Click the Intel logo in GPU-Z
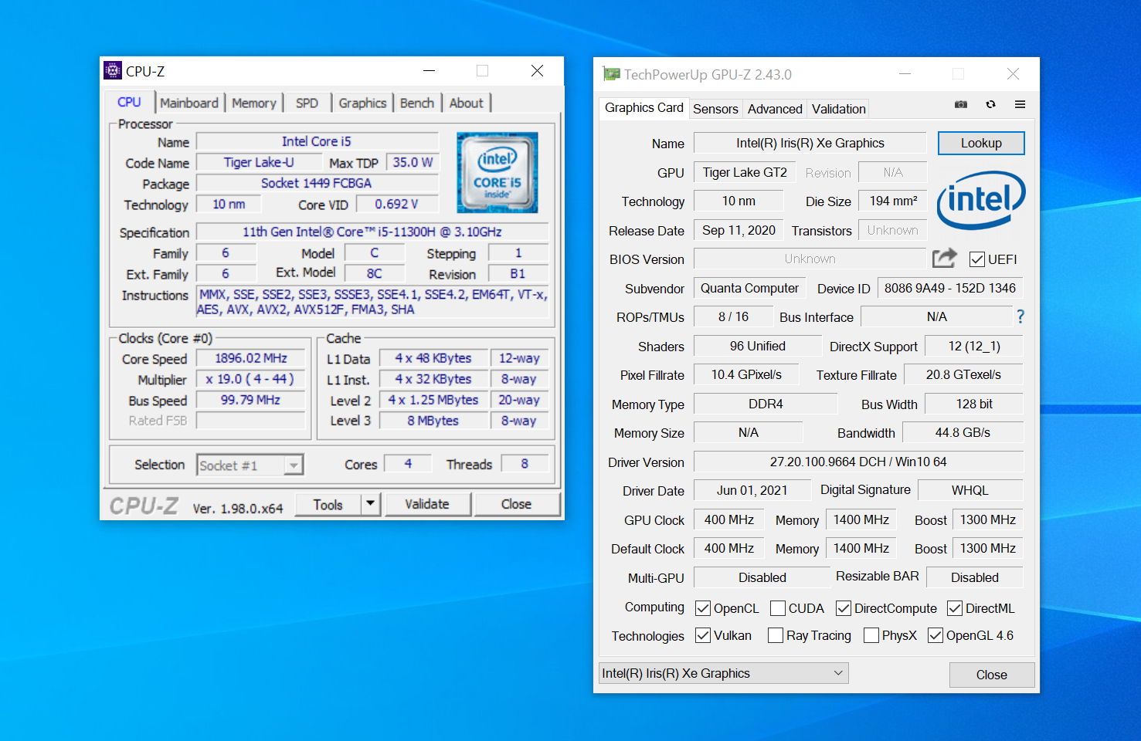1141x741 pixels. coord(981,200)
